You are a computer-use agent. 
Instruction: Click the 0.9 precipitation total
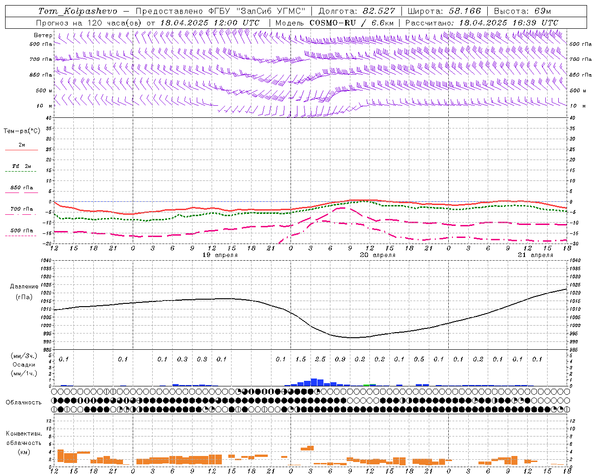(340, 359)
